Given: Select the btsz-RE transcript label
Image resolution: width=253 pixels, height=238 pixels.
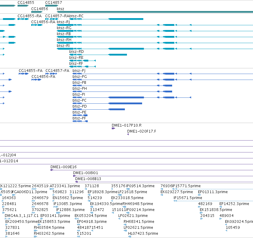Looking at the screenshot, I should pos(76,58).
